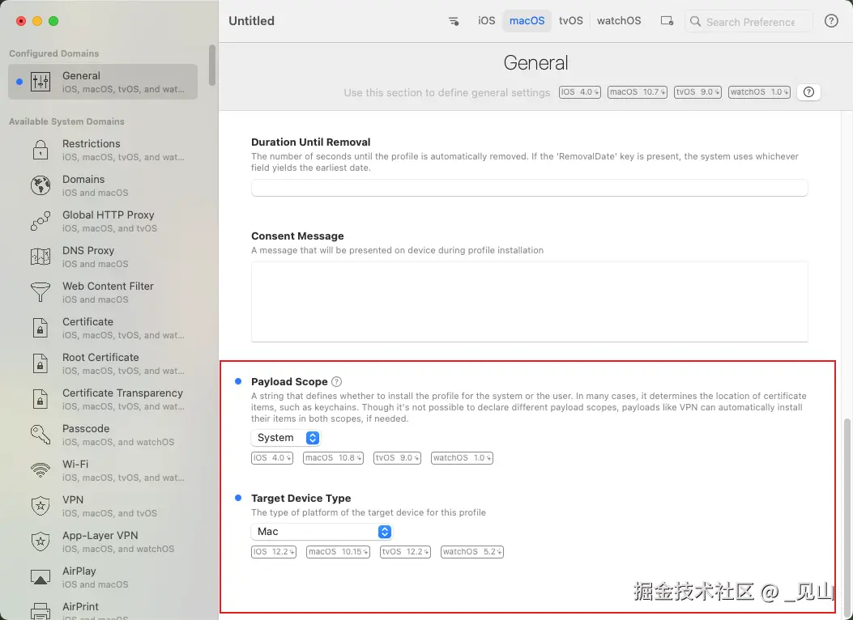
Task: Open the General domain sliders icon
Action: tap(41, 82)
